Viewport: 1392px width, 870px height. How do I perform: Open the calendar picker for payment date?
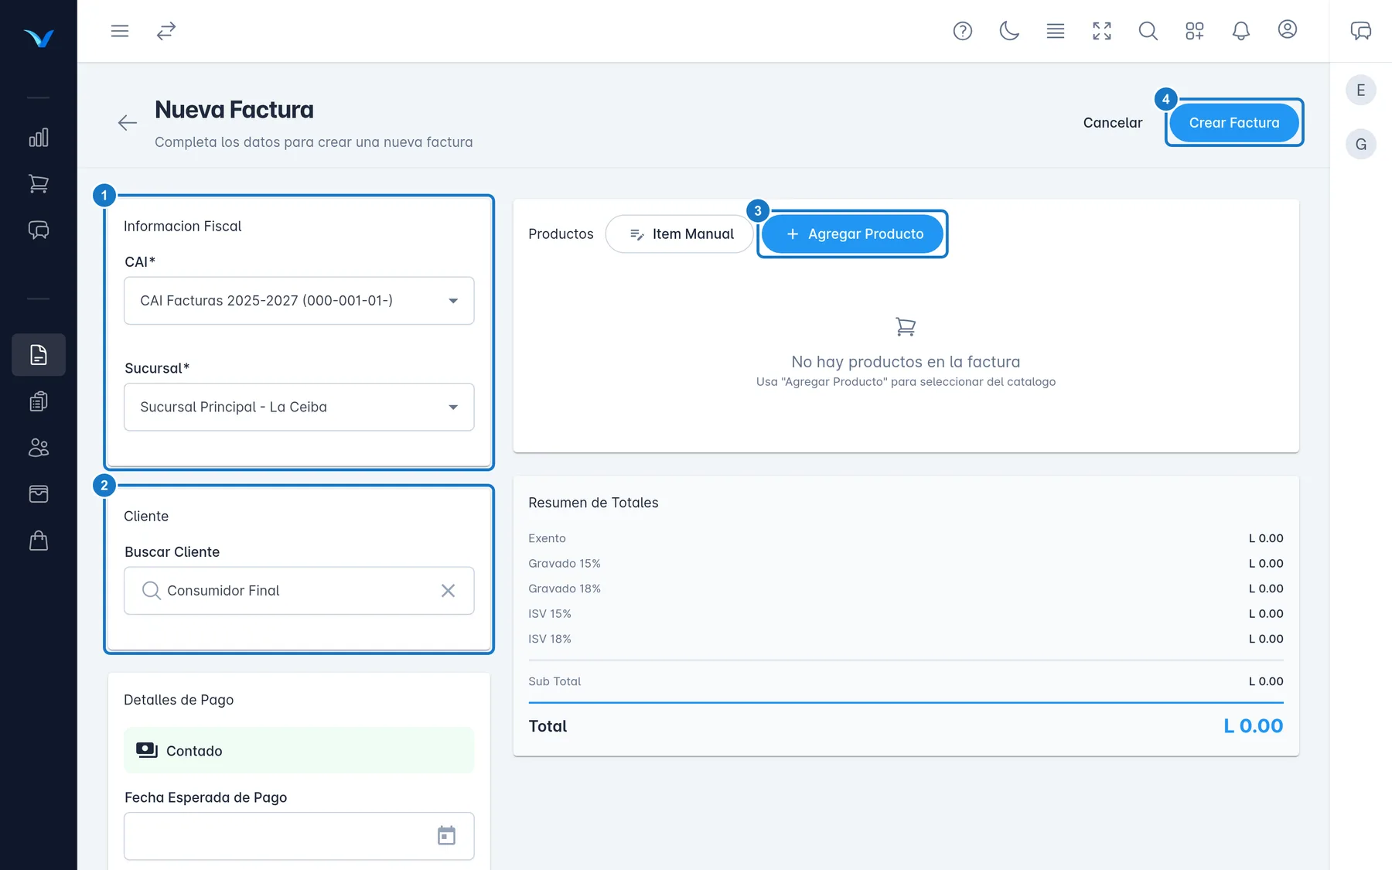446,836
